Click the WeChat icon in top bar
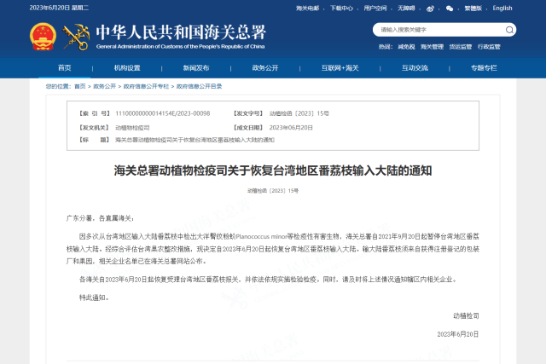The image size is (546, 364). (448, 8)
